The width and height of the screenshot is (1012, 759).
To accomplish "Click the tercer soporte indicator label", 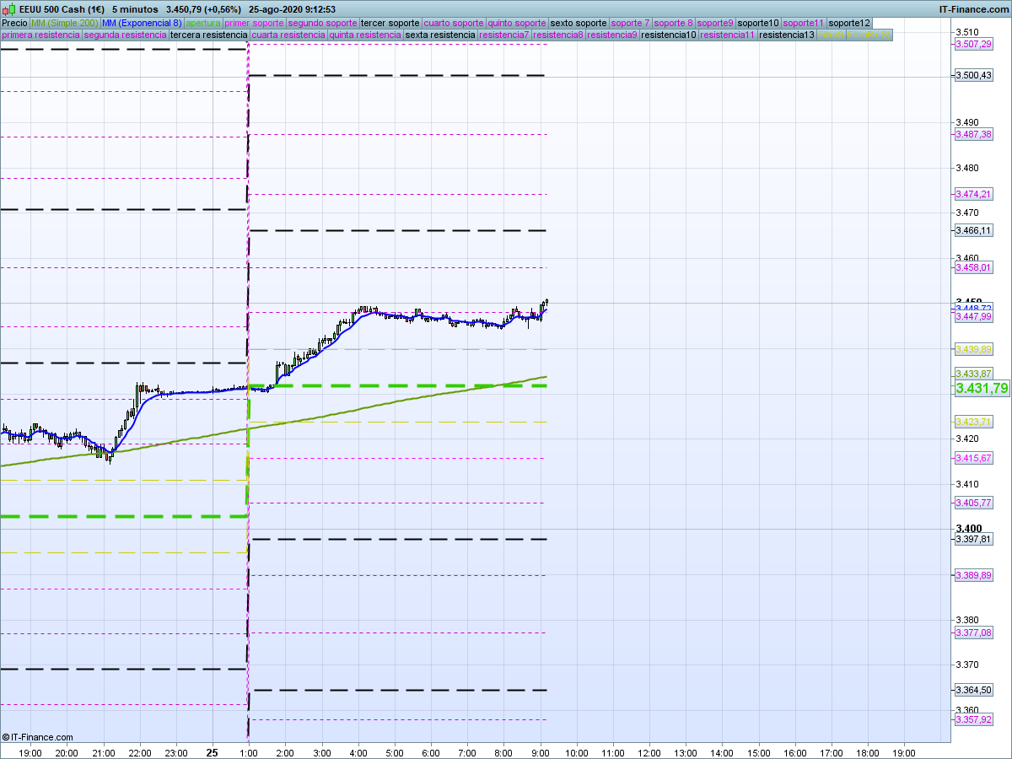I will click(x=389, y=23).
